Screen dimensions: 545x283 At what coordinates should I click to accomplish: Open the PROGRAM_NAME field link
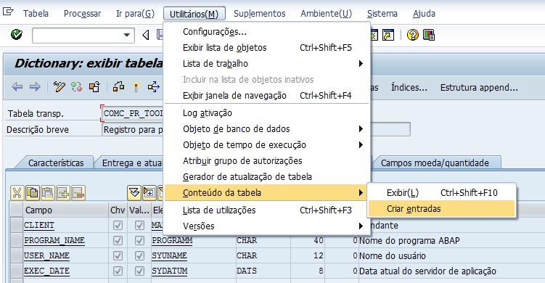pyautogui.click(x=54, y=241)
